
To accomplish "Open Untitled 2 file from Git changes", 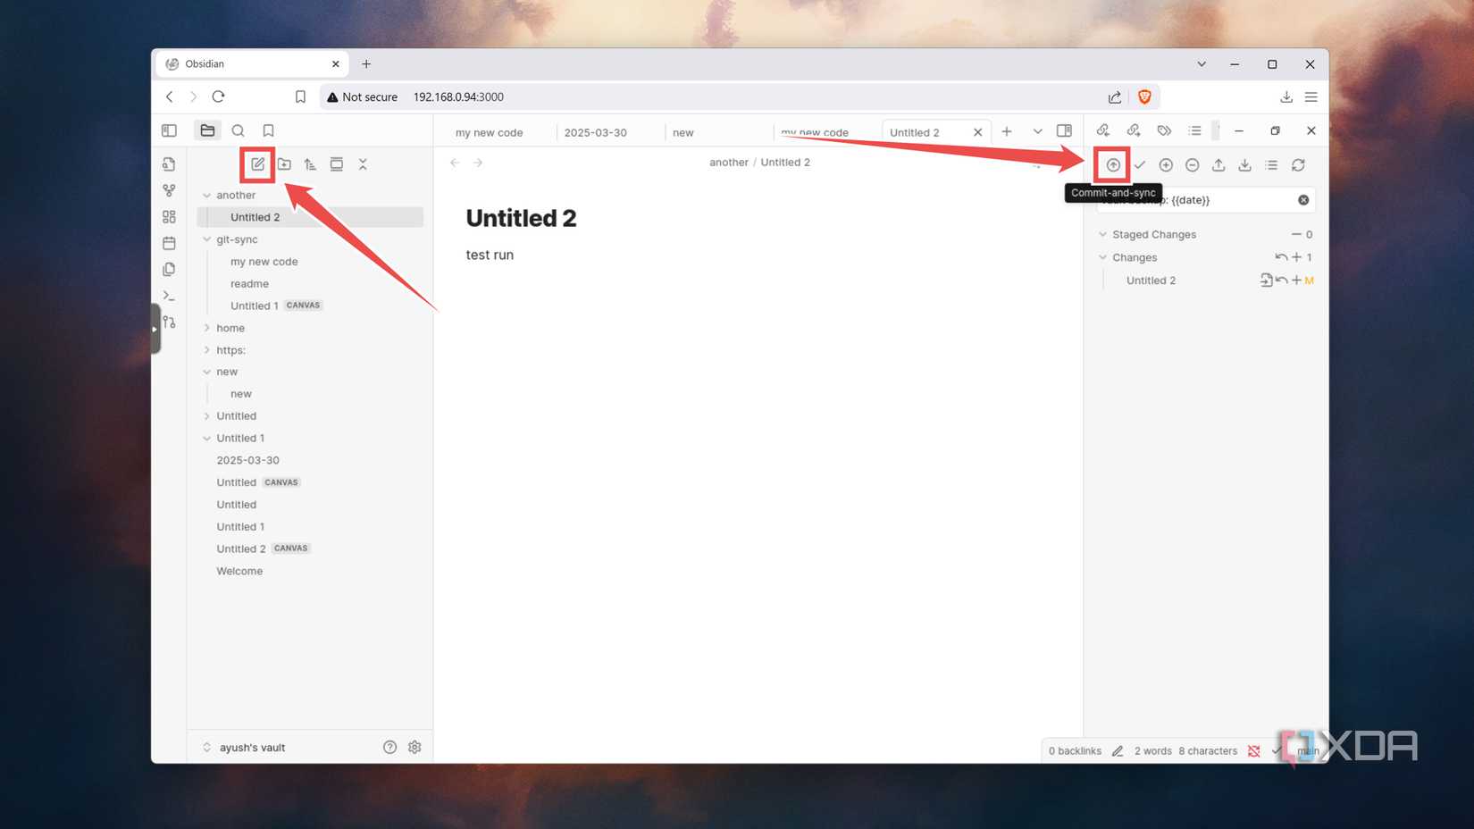I will coord(1266,281).
